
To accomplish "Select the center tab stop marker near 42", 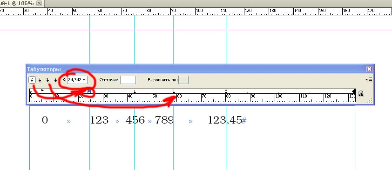I will pos(135,92).
